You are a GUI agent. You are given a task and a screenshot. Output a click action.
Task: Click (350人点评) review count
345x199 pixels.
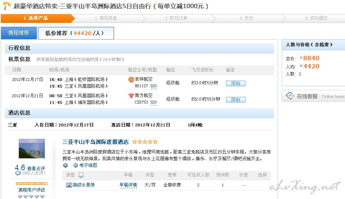[x=34, y=173]
